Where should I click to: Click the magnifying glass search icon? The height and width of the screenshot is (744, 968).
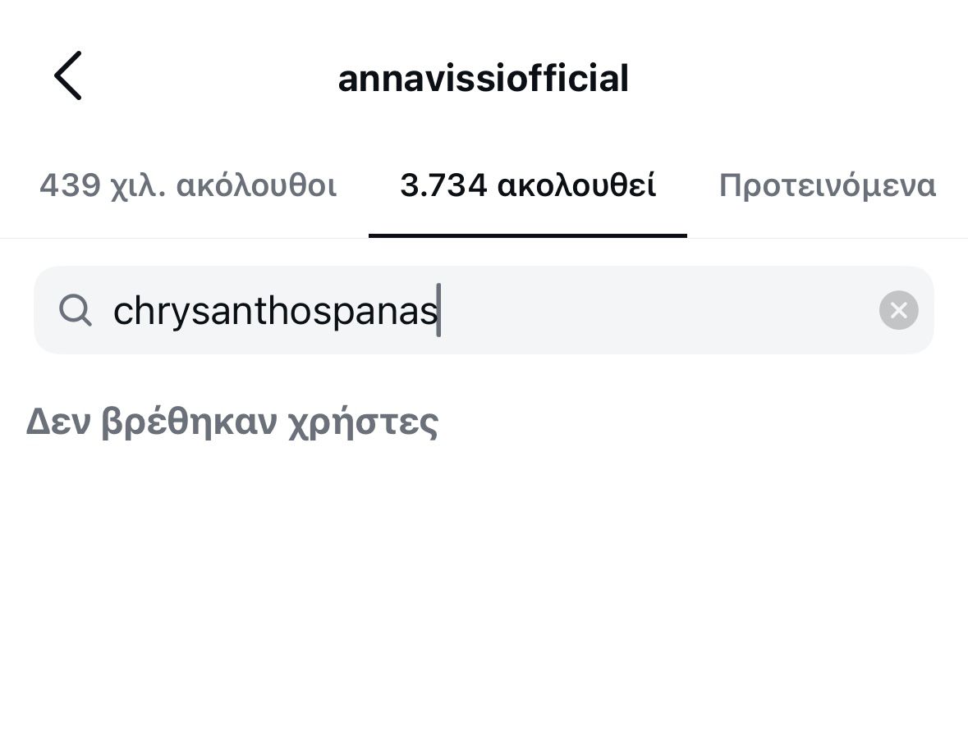point(76,311)
